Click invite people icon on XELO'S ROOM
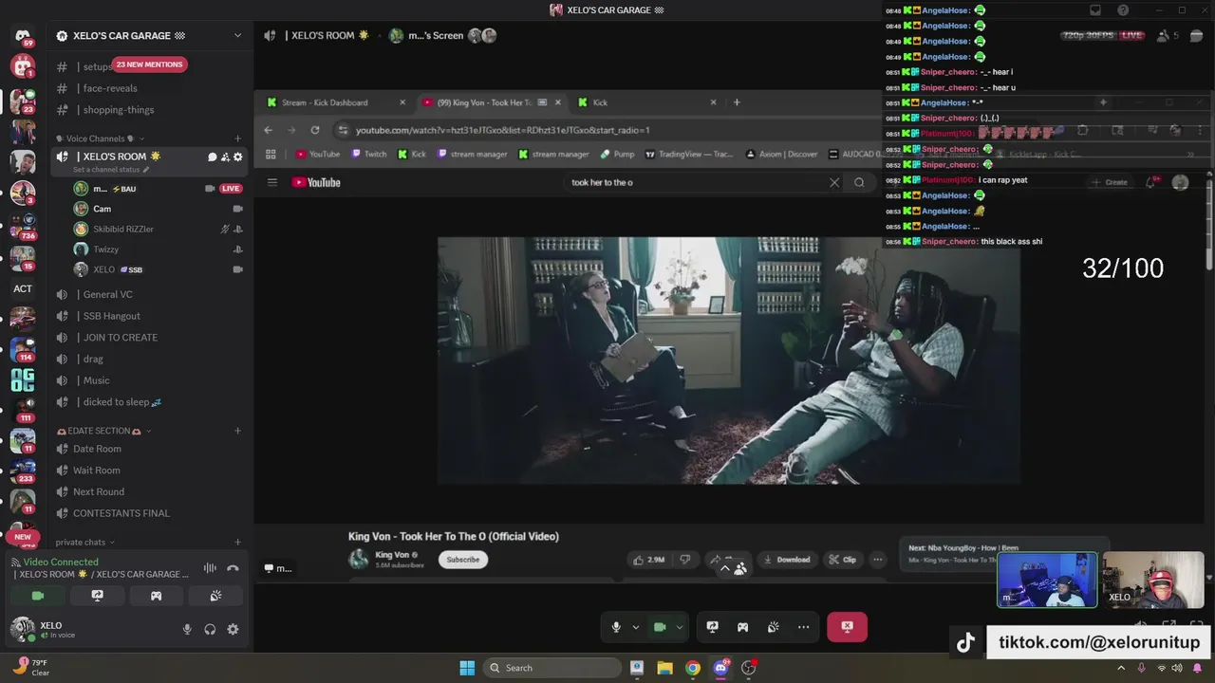 225,157
